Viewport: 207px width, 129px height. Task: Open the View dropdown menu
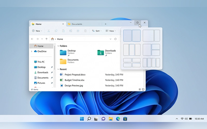tap(111, 31)
